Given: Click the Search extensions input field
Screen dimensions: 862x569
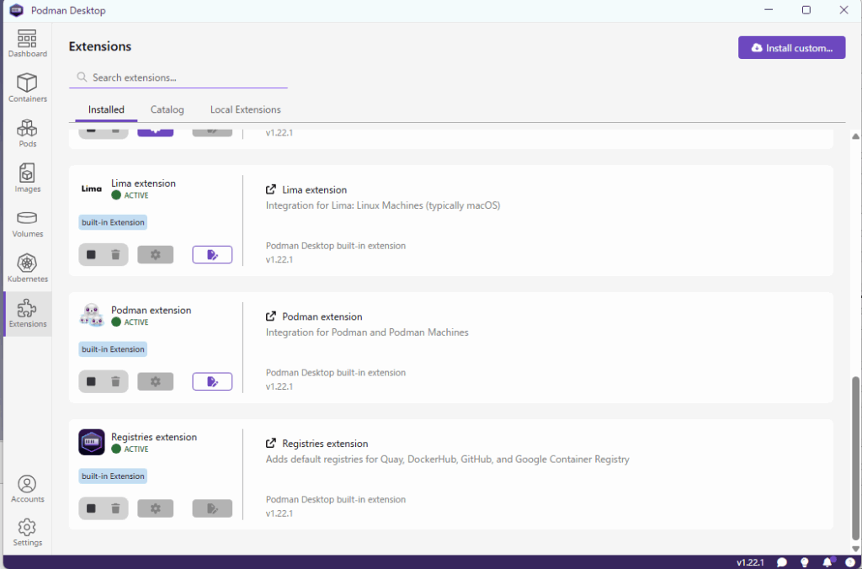Looking at the screenshot, I should [185, 77].
